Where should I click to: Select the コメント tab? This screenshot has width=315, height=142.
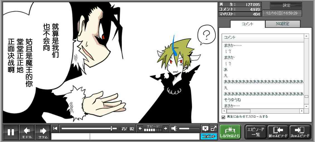(247, 24)
